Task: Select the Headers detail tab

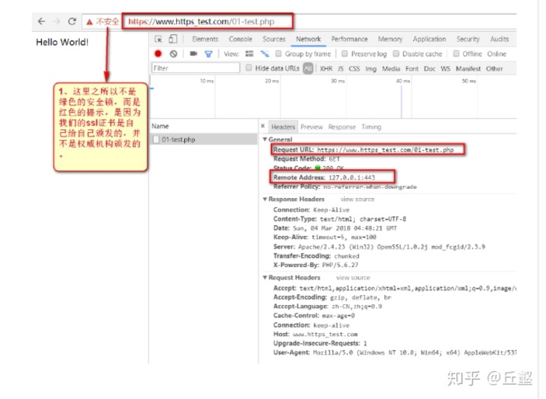Action: pyautogui.click(x=283, y=127)
